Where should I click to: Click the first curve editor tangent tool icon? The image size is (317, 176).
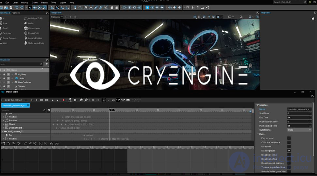[x=3, y=144]
